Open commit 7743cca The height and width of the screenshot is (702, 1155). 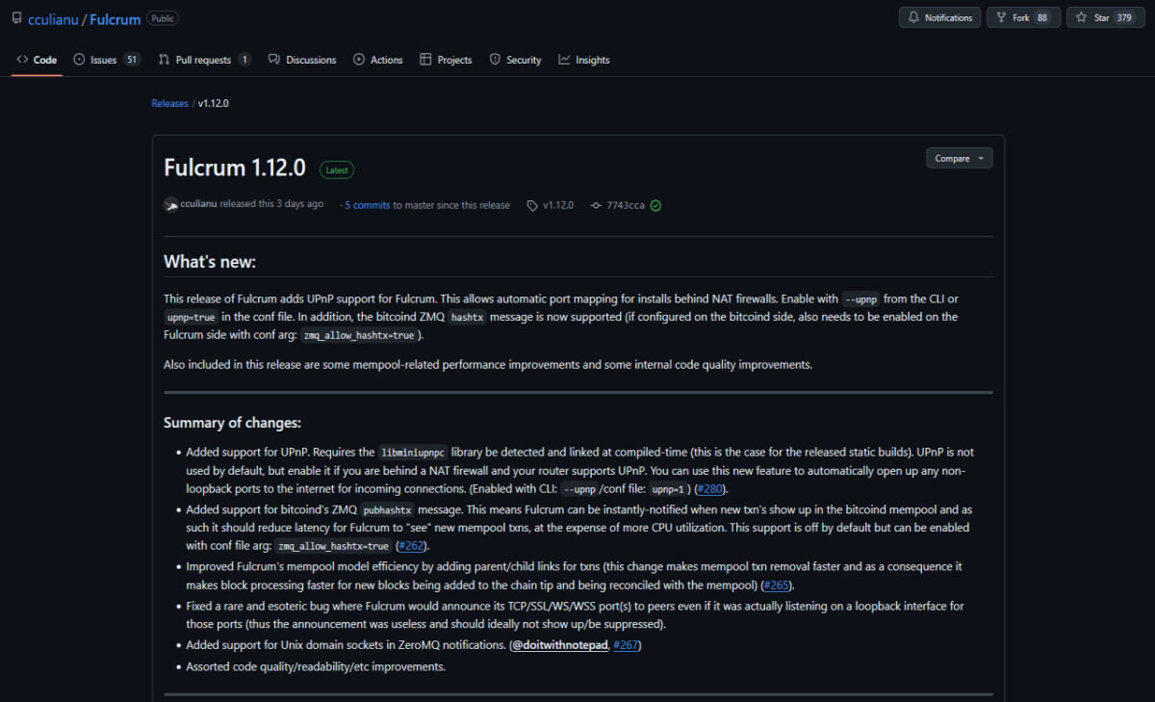(626, 205)
